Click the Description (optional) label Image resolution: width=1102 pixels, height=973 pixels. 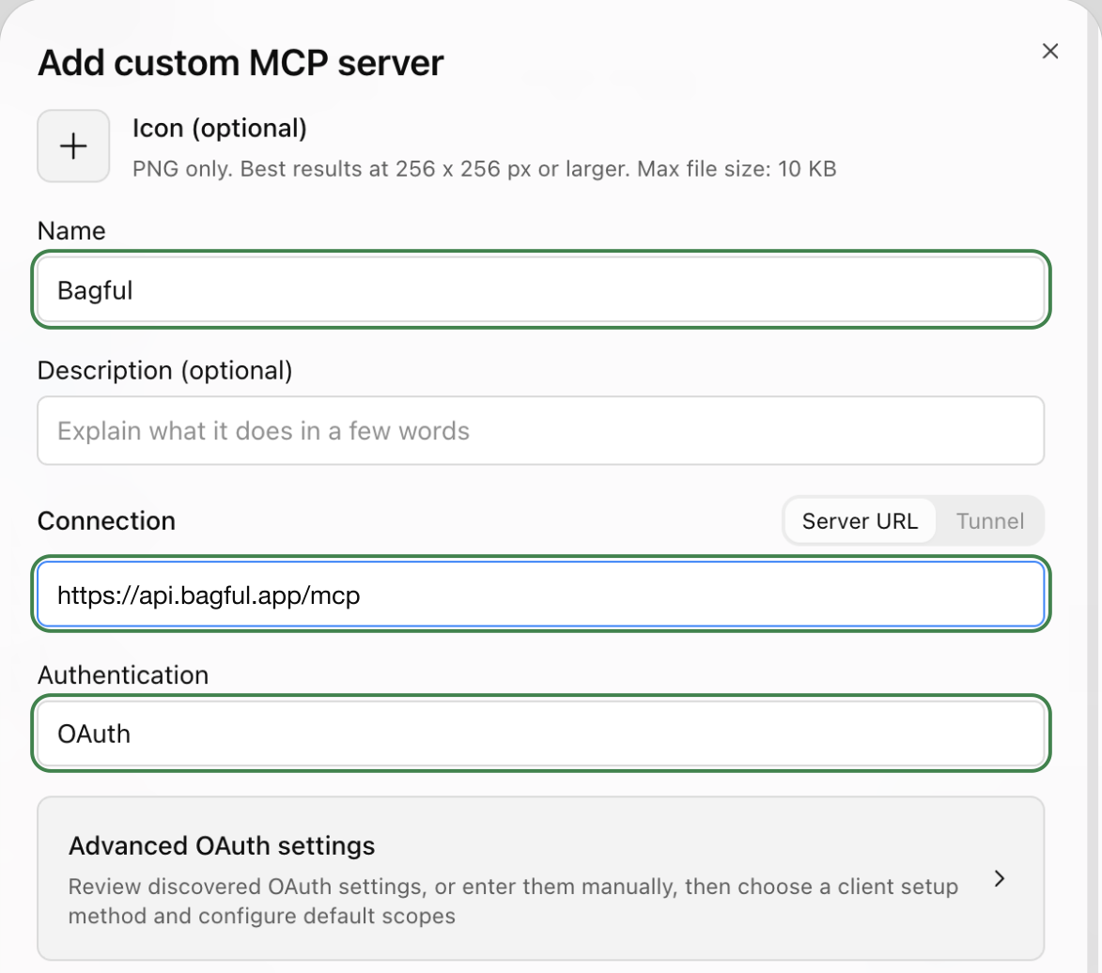[164, 370]
